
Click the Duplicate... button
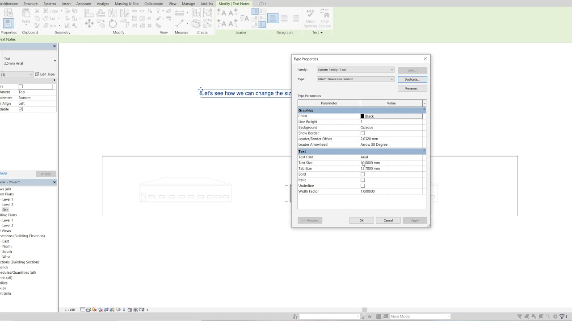click(412, 79)
